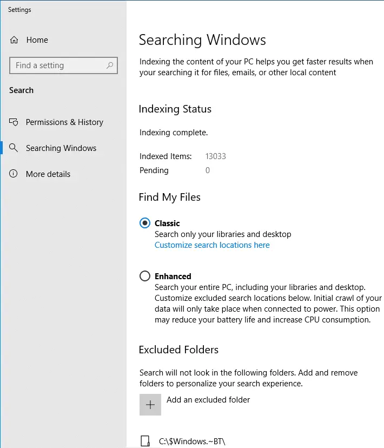This screenshot has height=448, width=384.
Task: Click the Enhanced option label
Action: point(173,276)
